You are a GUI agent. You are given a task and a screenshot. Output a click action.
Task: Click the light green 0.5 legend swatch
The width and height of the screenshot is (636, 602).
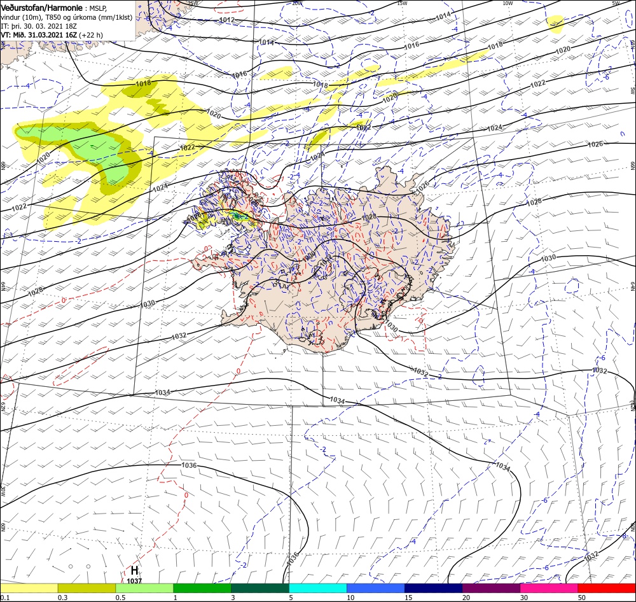coord(144,588)
